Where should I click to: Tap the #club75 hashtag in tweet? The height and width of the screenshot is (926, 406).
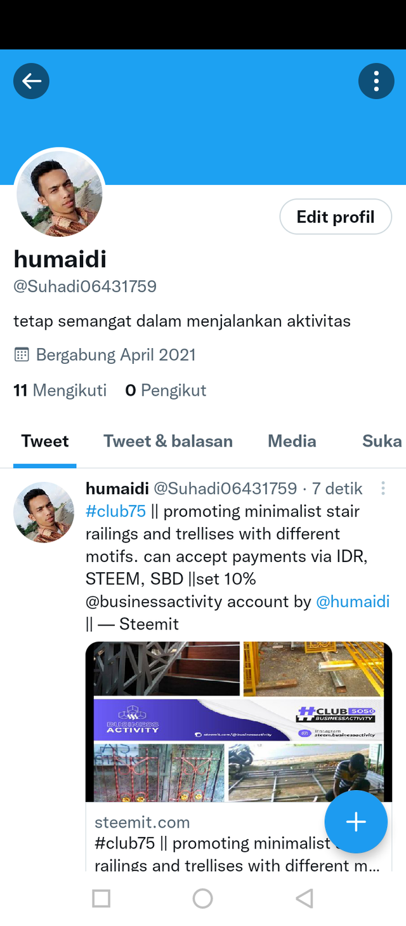tap(115, 511)
